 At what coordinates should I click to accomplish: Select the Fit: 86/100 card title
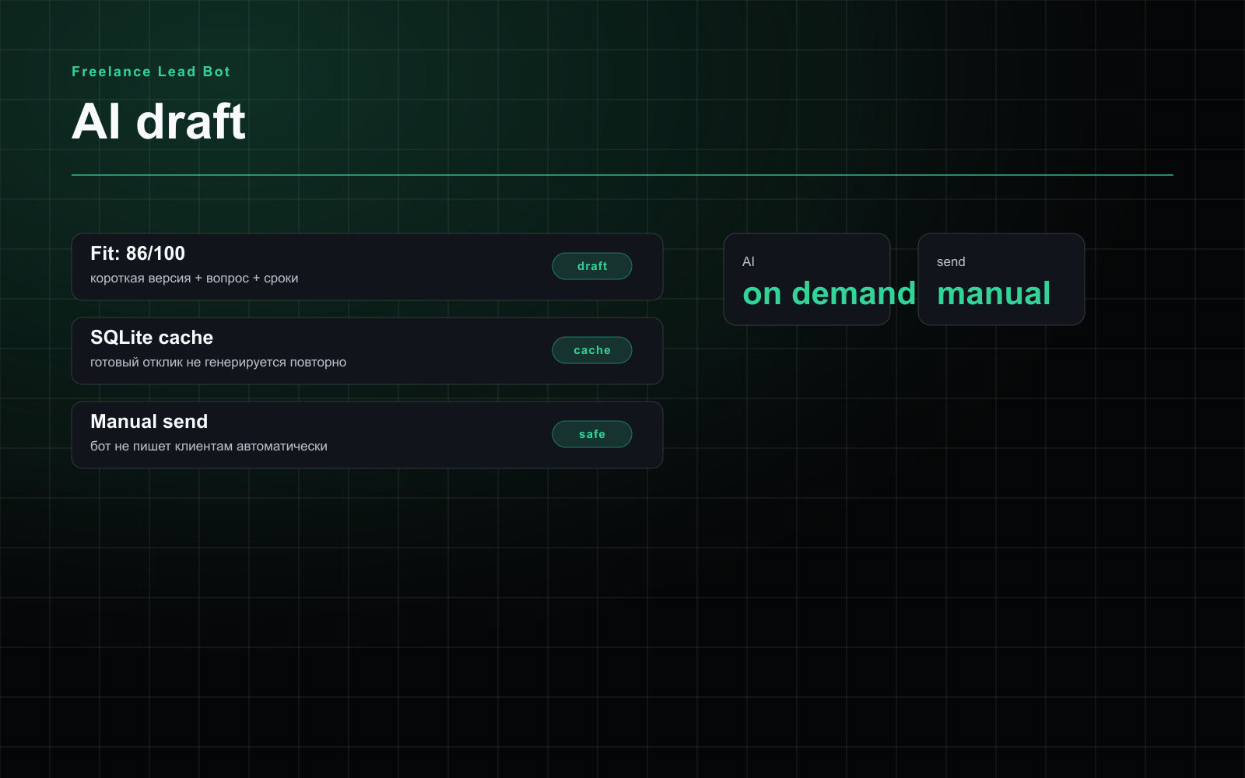click(138, 254)
